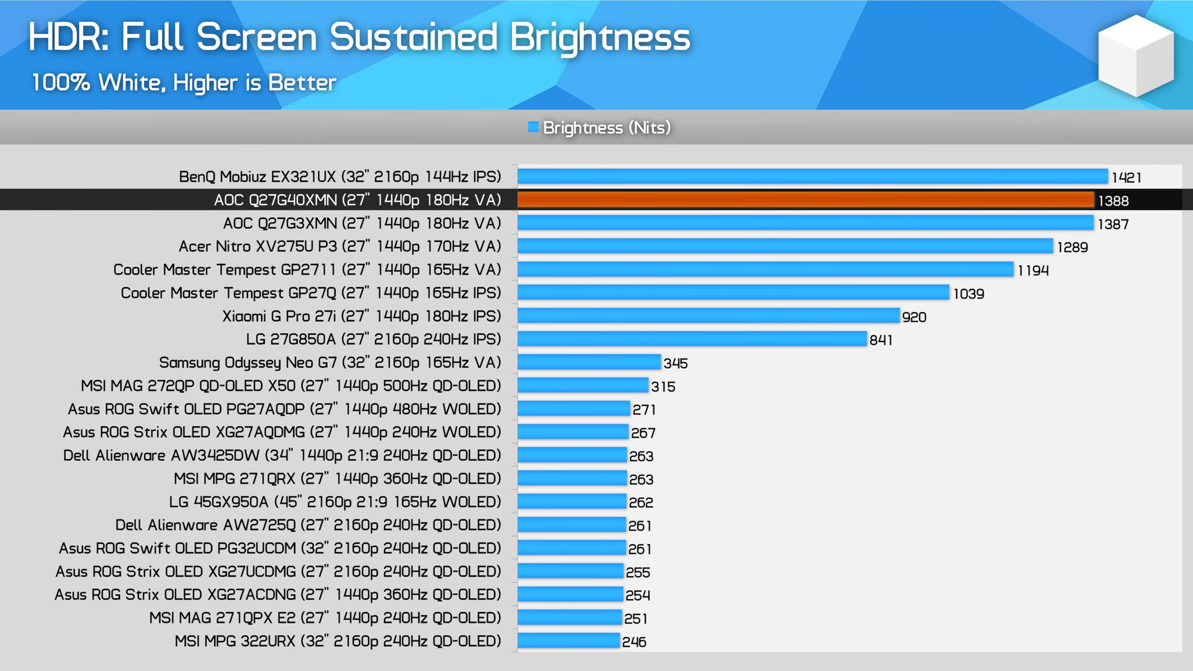The width and height of the screenshot is (1193, 671).
Task: Select the Xiaomi G Pro 27i label
Action: coord(361,316)
